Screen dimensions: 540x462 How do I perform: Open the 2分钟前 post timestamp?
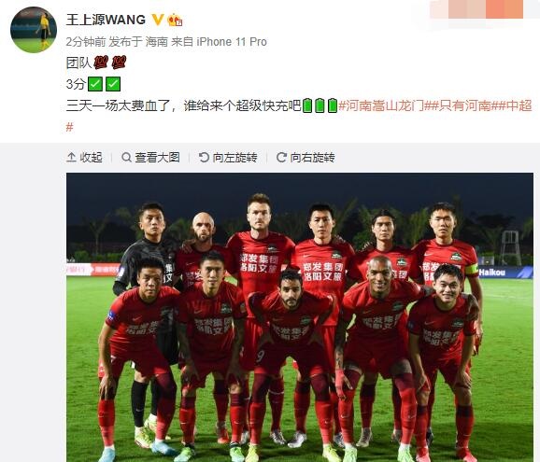(x=86, y=42)
